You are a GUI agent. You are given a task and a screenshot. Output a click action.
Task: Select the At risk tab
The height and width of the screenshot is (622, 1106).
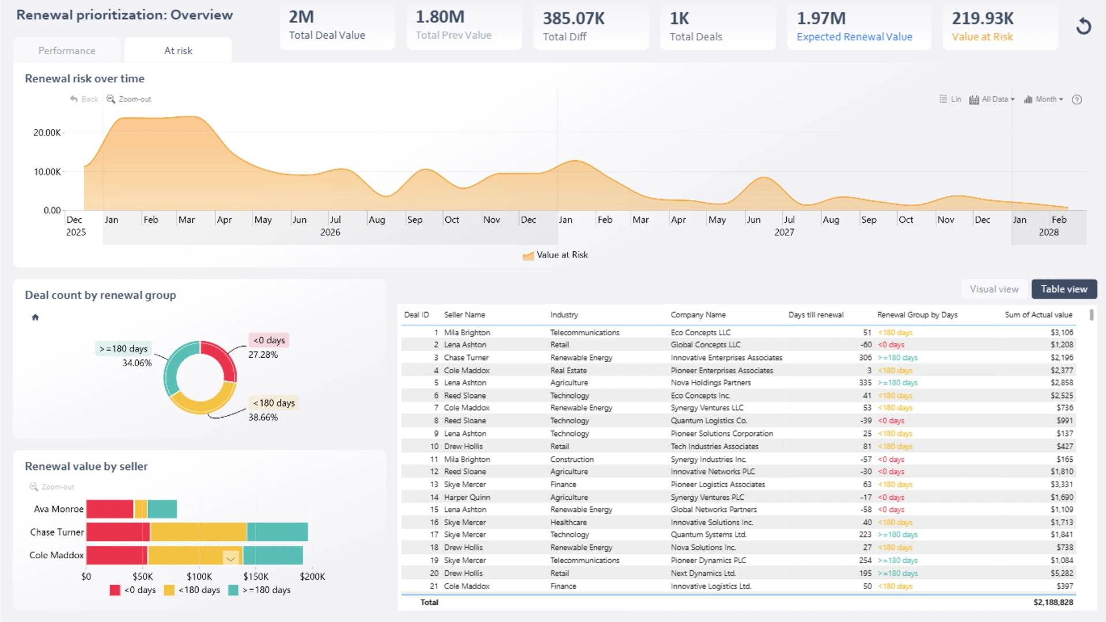178,51
